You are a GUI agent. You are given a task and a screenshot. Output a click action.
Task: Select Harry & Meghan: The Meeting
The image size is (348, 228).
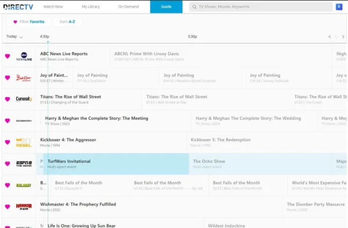(x=116, y=120)
